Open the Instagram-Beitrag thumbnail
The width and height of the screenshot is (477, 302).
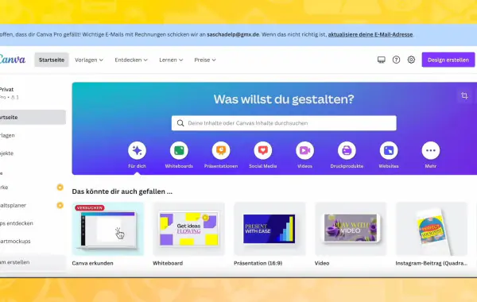[x=432, y=229]
